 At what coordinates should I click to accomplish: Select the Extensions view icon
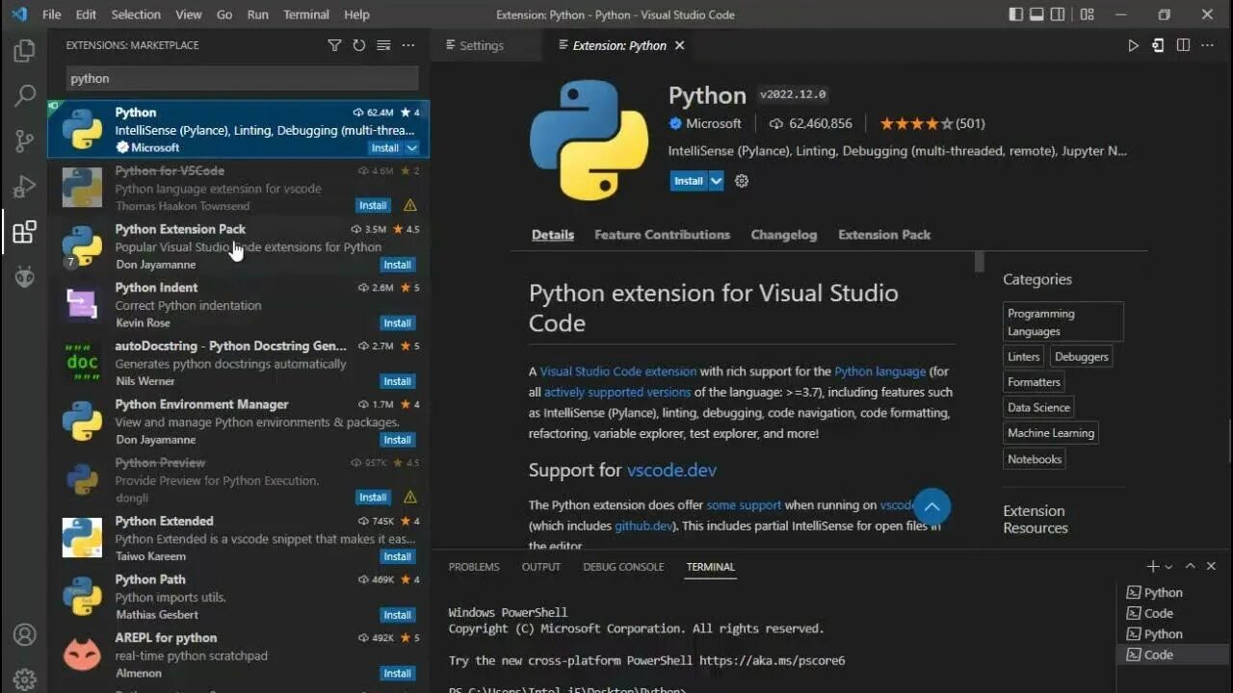click(24, 232)
